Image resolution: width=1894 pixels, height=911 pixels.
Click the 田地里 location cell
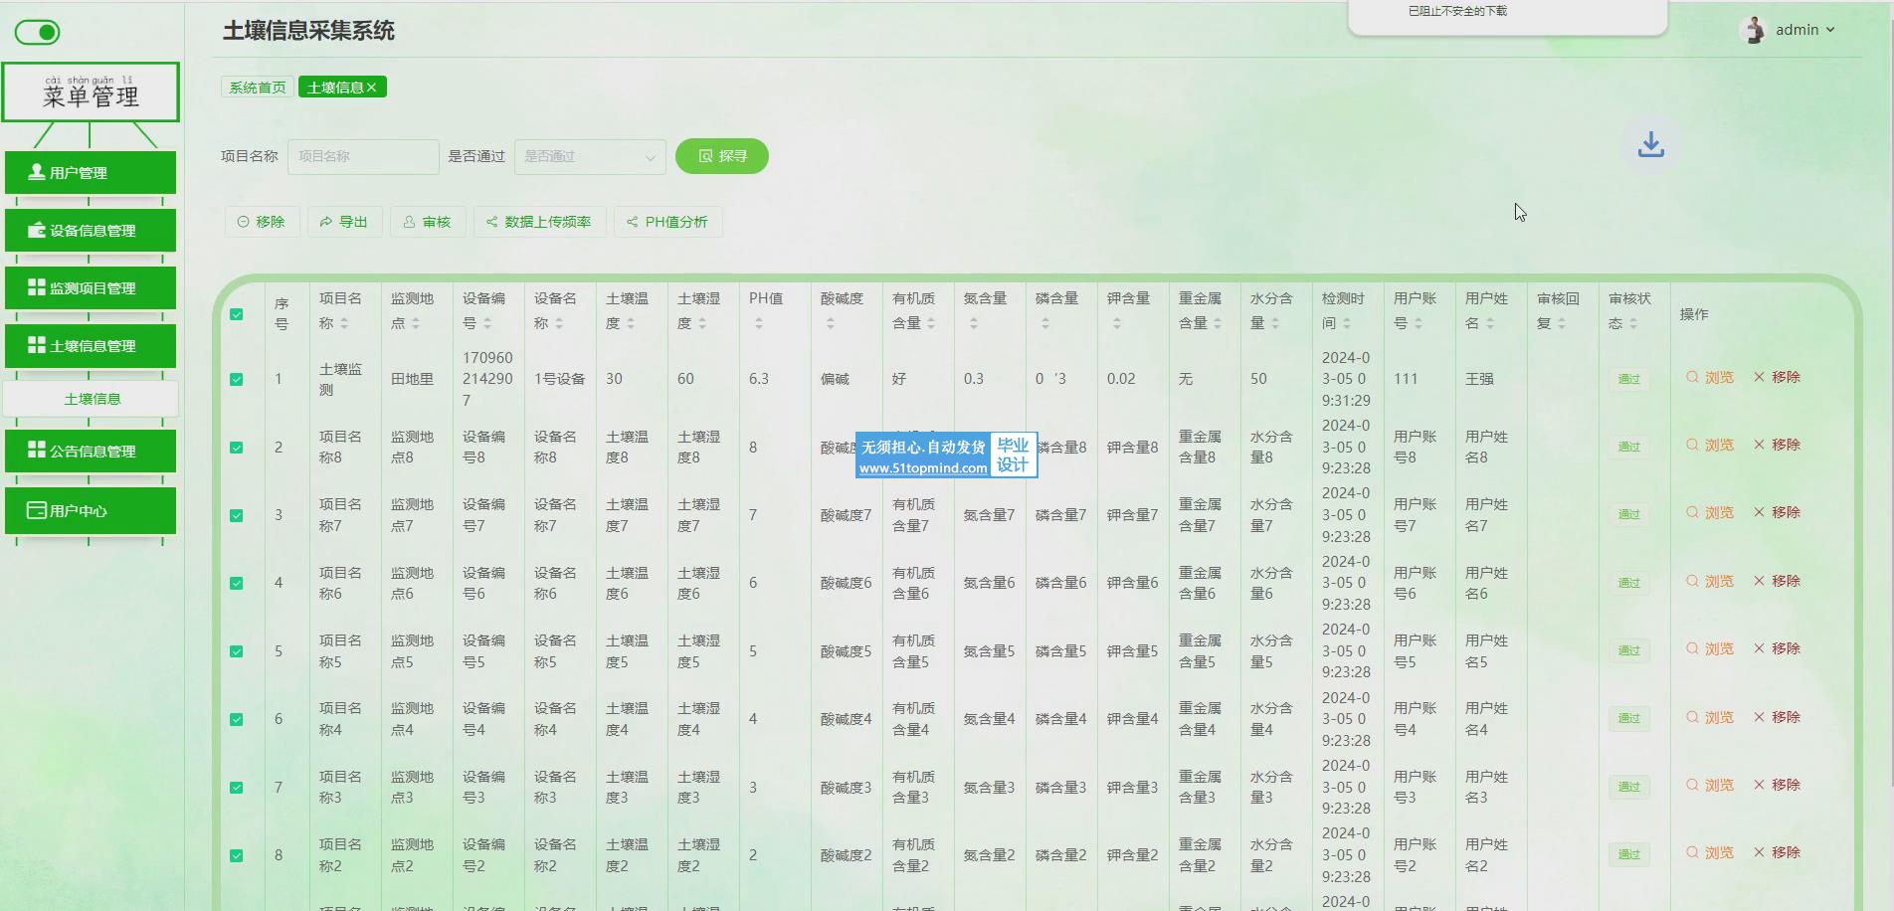tap(412, 379)
